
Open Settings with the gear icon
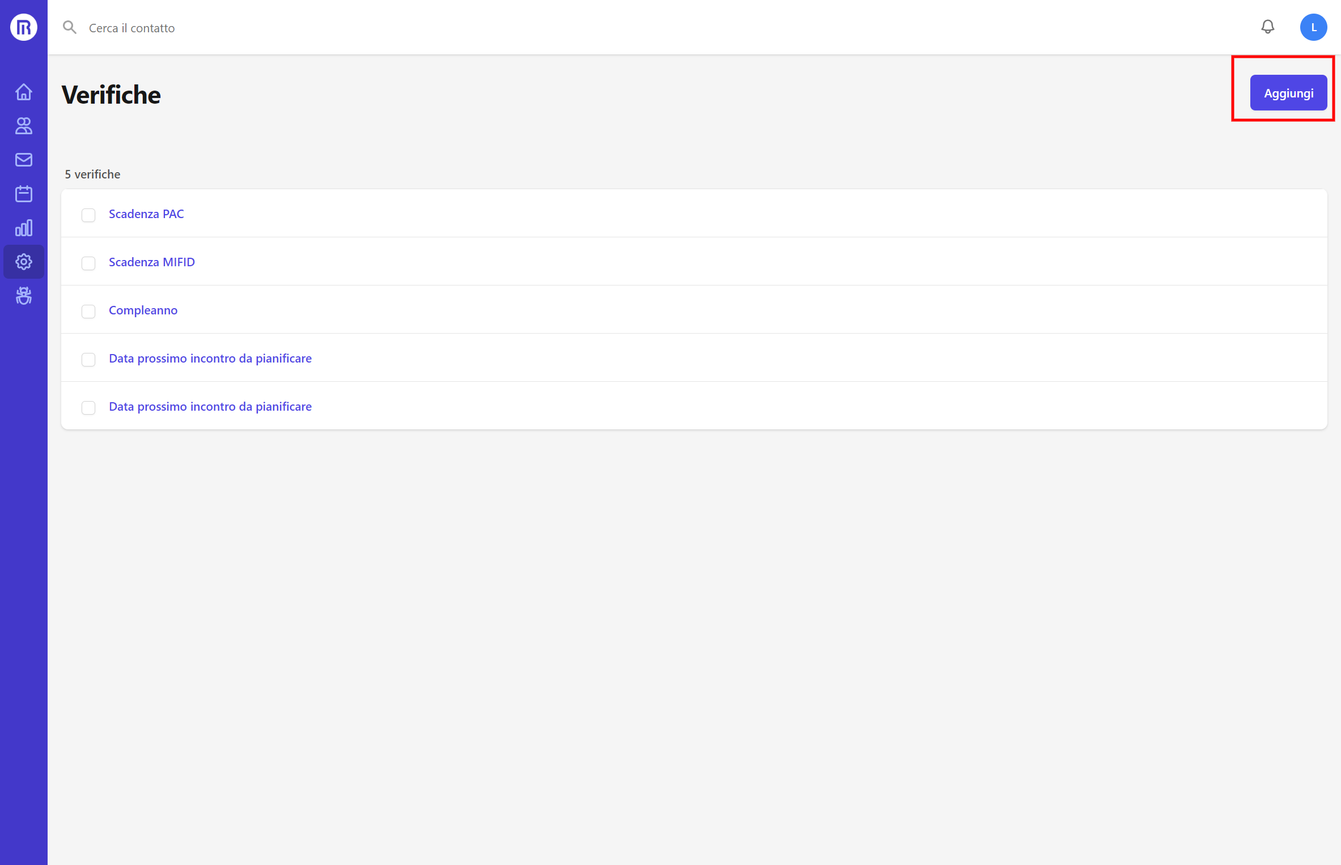tap(23, 261)
